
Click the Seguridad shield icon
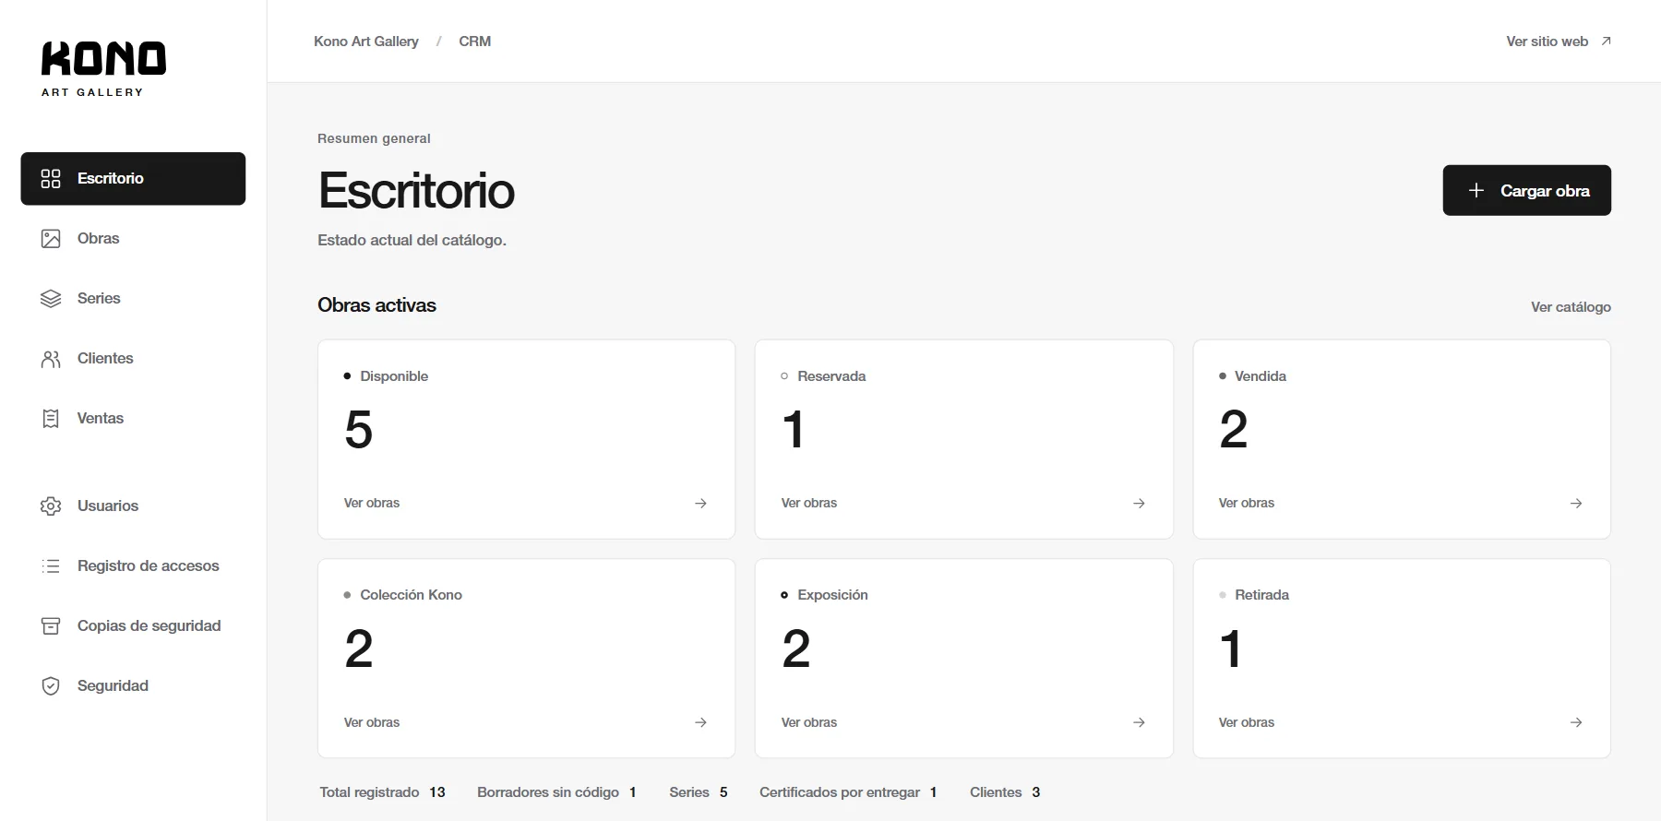[51, 686]
